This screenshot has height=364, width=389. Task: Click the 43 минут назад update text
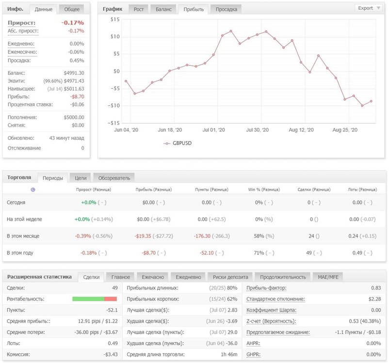[67, 138]
